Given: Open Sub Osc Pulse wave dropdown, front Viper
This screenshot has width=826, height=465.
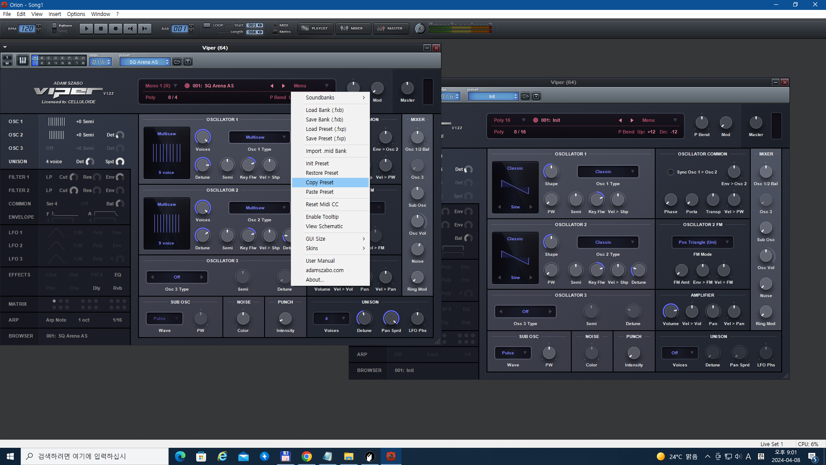Looking at the screenshot, I should (164, 319).
